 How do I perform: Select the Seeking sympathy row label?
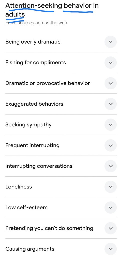pos(28,125)
